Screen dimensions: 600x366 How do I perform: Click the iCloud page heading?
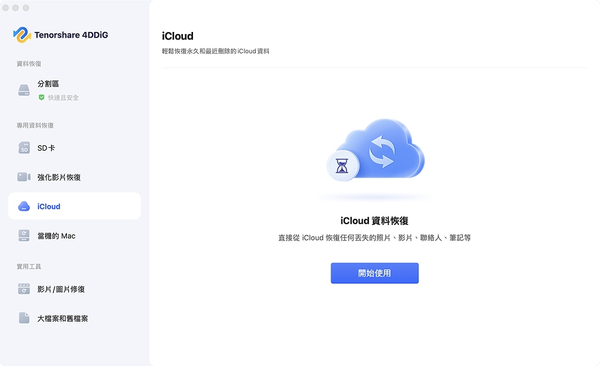point(177,36)
